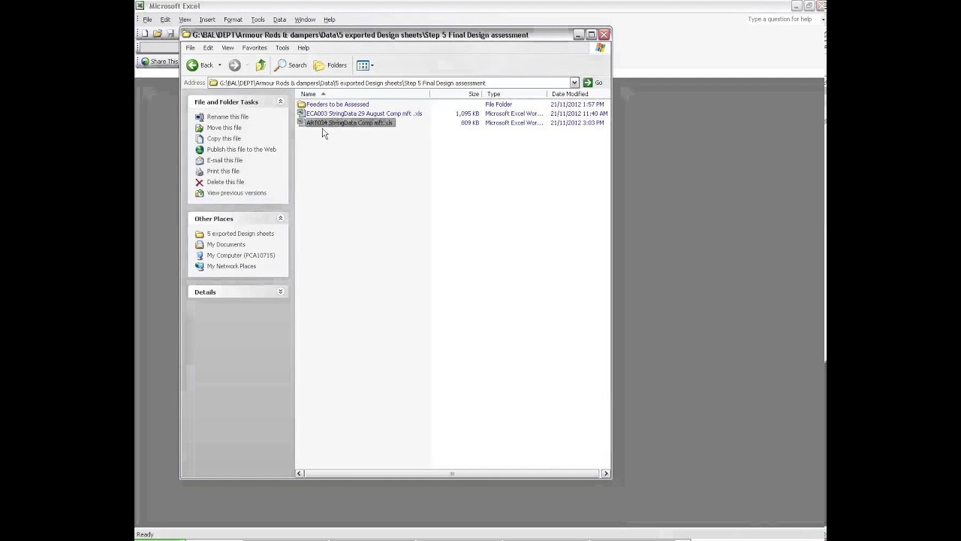
Task: Select Feeders to be Assessed folder
Action: point(337,104)
